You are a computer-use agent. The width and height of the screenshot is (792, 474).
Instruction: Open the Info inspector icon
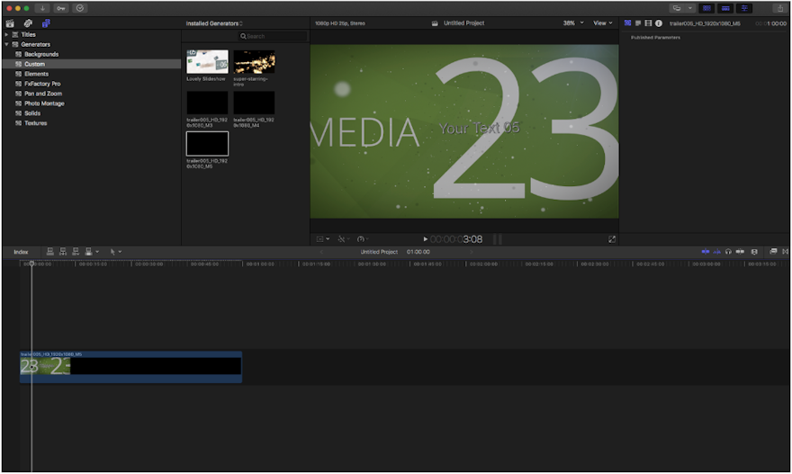tap(659, 23)
